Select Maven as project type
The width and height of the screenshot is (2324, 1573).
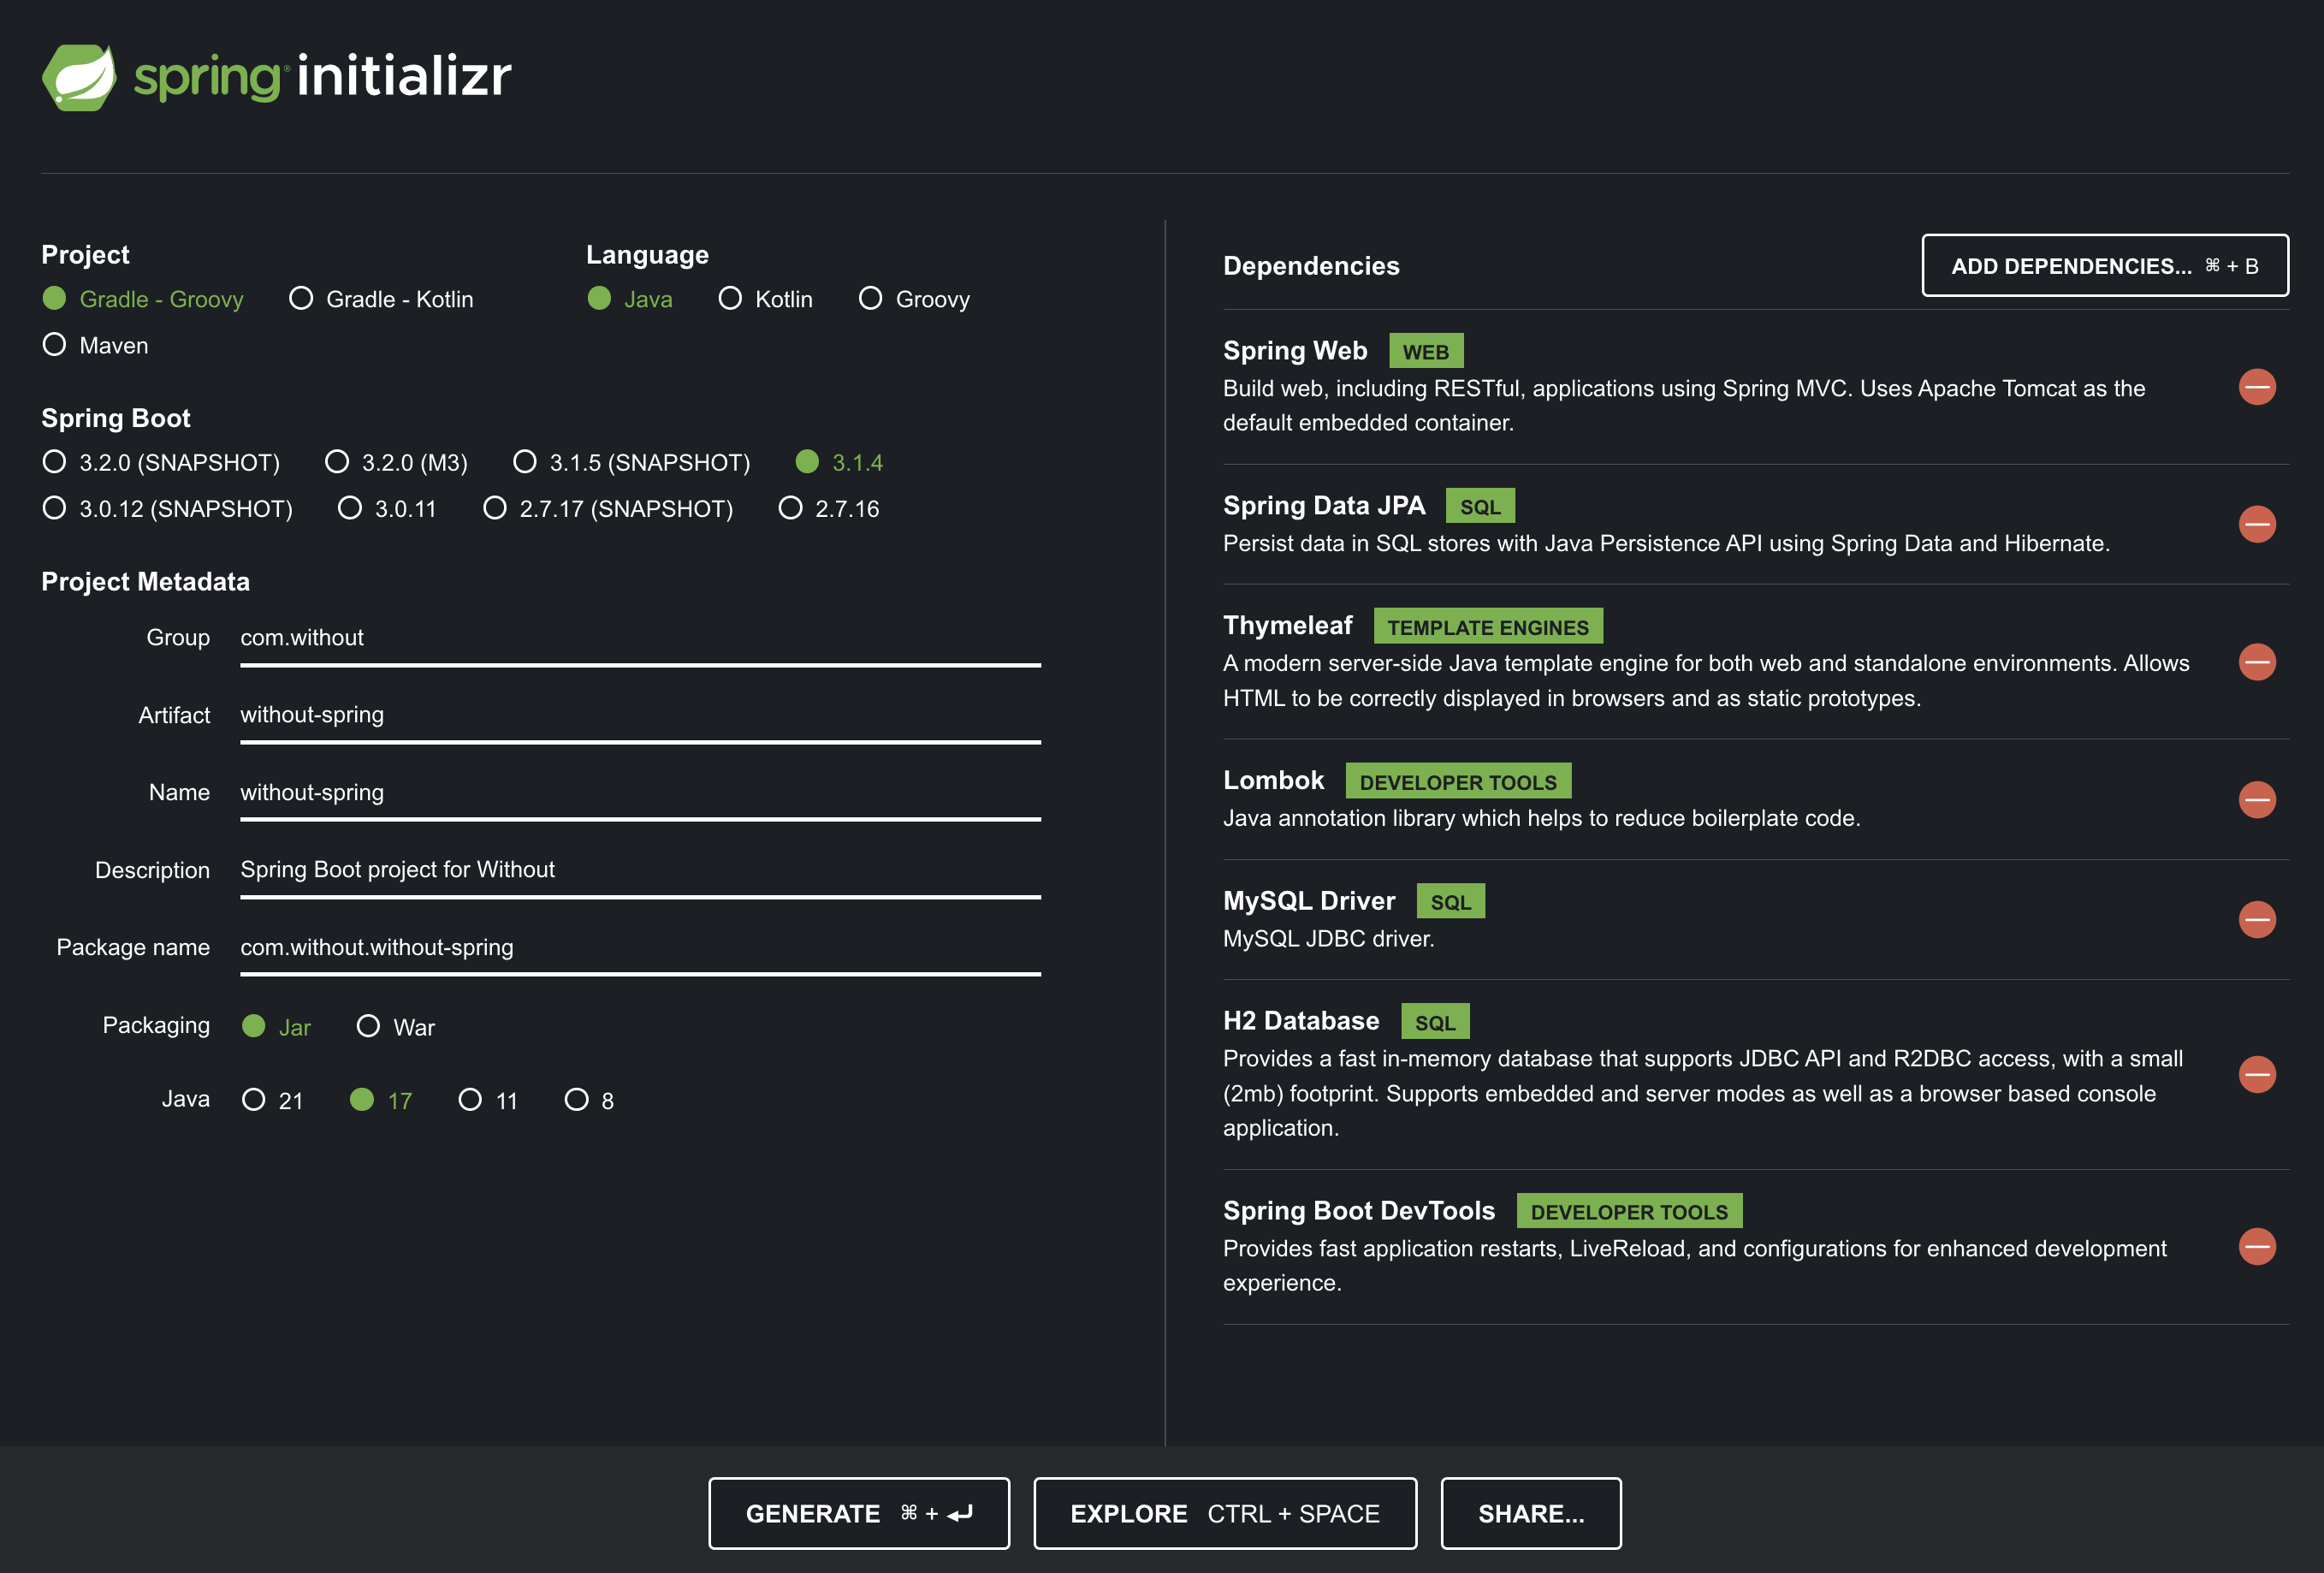tap(55, 345)
